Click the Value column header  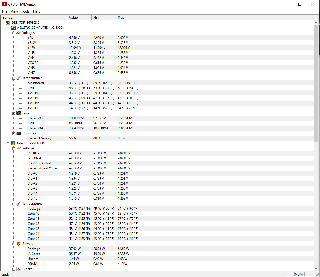point(79,17)
